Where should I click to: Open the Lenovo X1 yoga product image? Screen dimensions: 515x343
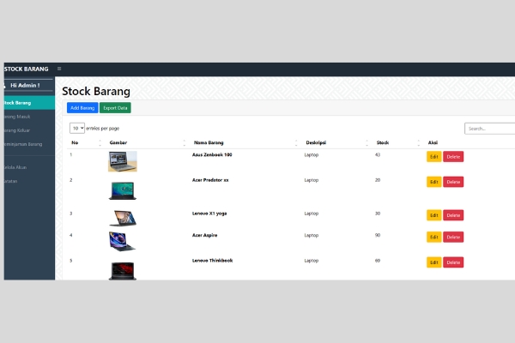coord(123,218)
